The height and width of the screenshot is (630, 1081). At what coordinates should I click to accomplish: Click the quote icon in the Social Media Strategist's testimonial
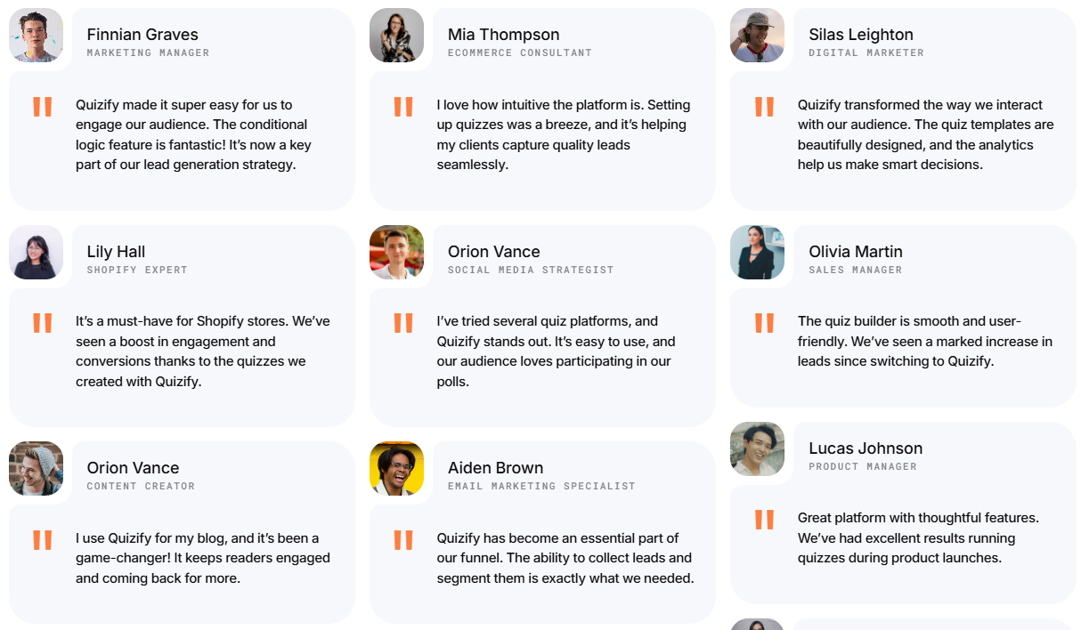pos(403,323)
